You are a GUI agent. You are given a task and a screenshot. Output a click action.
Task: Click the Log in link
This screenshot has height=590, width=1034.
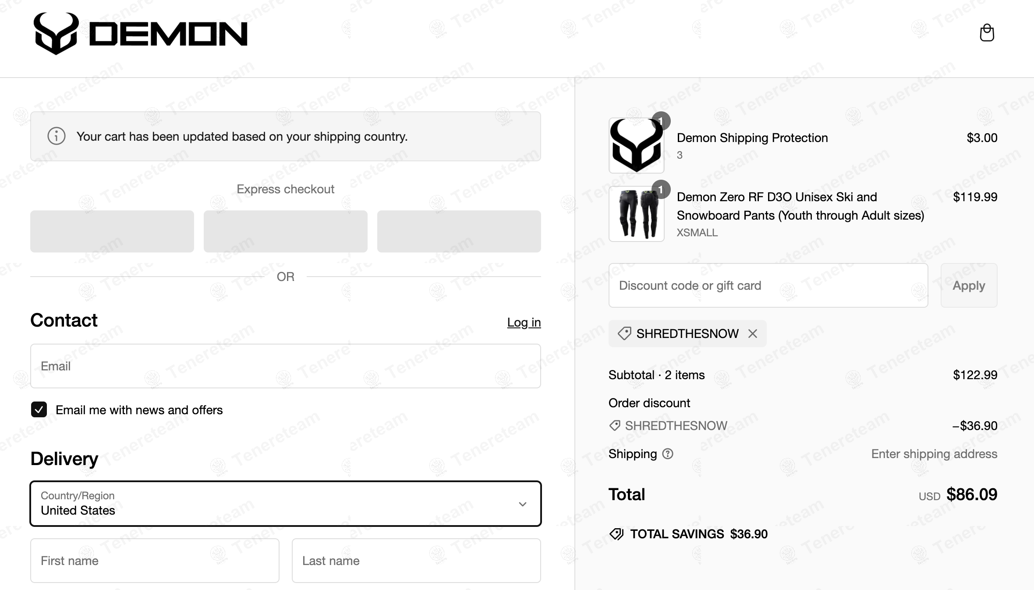coord(524,322)
